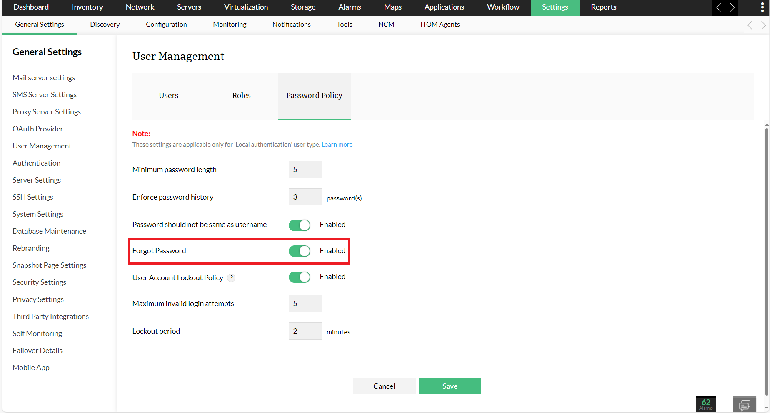Open SMS Server Settings
The image size is (770, 413).
point(45,95)
